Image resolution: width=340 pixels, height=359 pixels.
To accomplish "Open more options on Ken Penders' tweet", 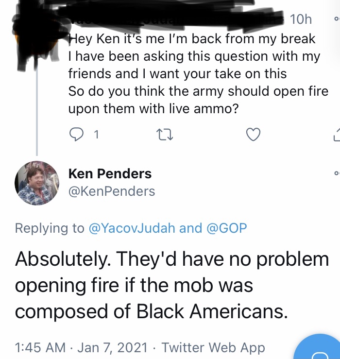I will 337,173.
